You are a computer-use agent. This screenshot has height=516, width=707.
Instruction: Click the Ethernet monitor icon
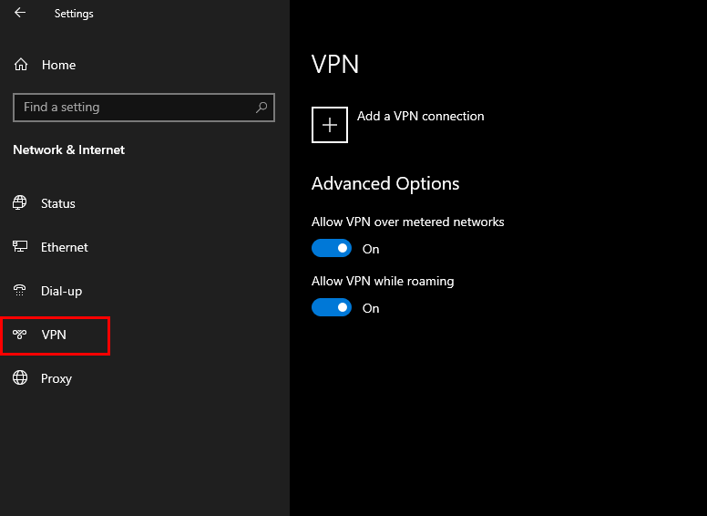(x=20, y=247)
